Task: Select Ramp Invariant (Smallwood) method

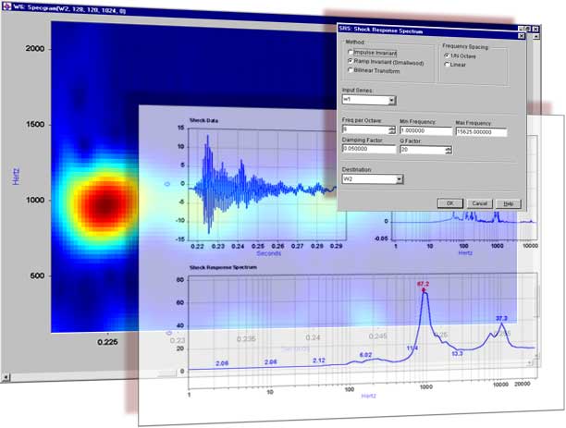Action: (351, 61)
